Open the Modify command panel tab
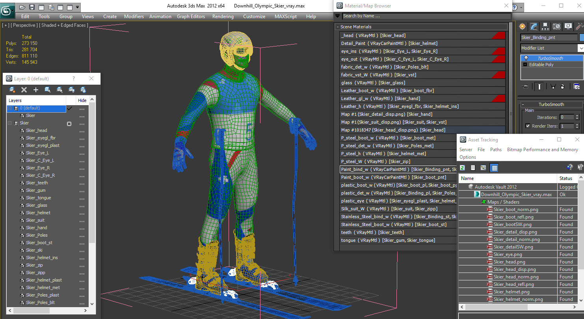The width and height of the screenshot is (584, 319). point(534,26)
